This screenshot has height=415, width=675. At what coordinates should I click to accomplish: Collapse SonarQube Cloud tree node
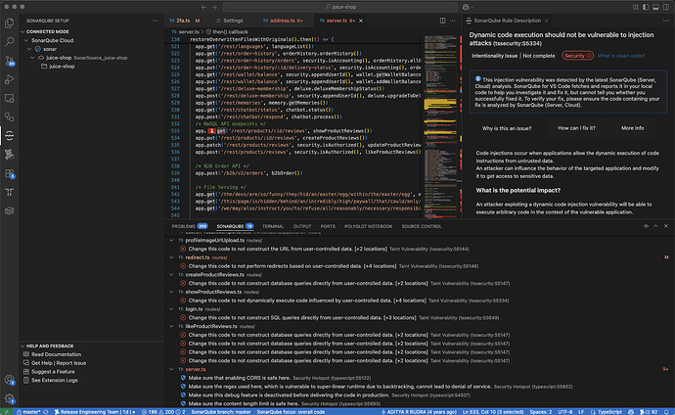tap(26, 40)
